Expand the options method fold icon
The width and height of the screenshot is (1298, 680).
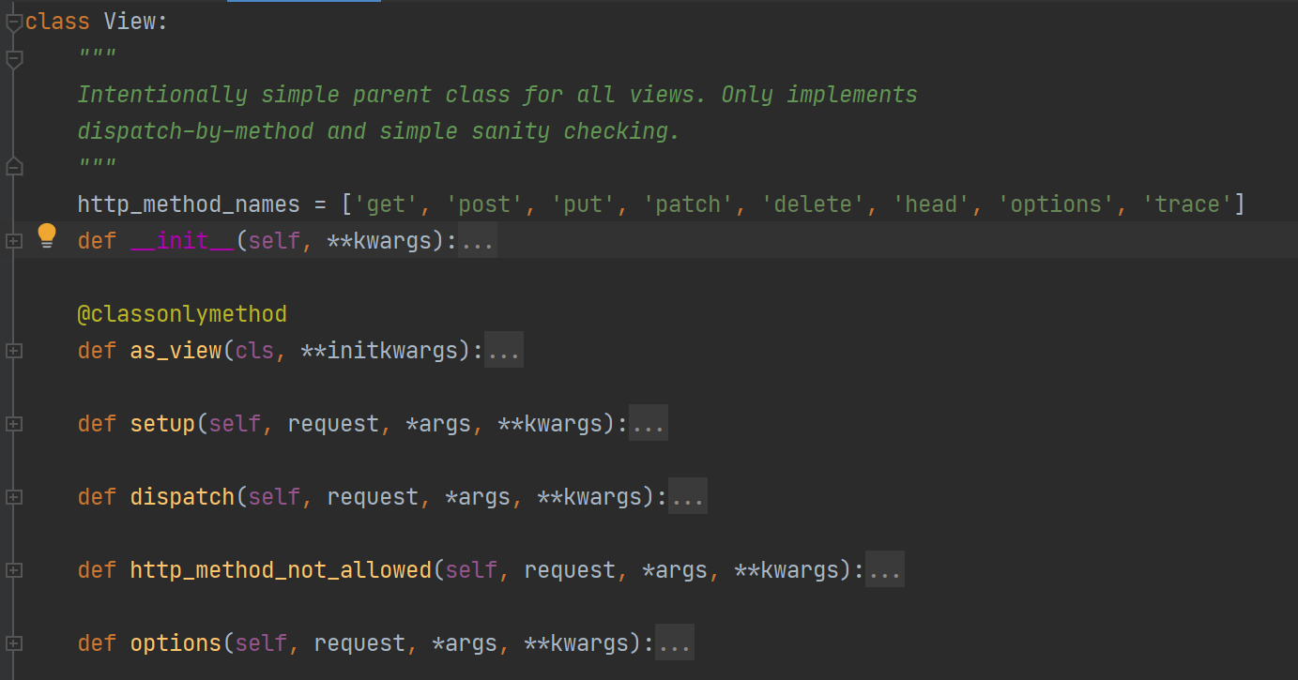[x=13, y=643]
